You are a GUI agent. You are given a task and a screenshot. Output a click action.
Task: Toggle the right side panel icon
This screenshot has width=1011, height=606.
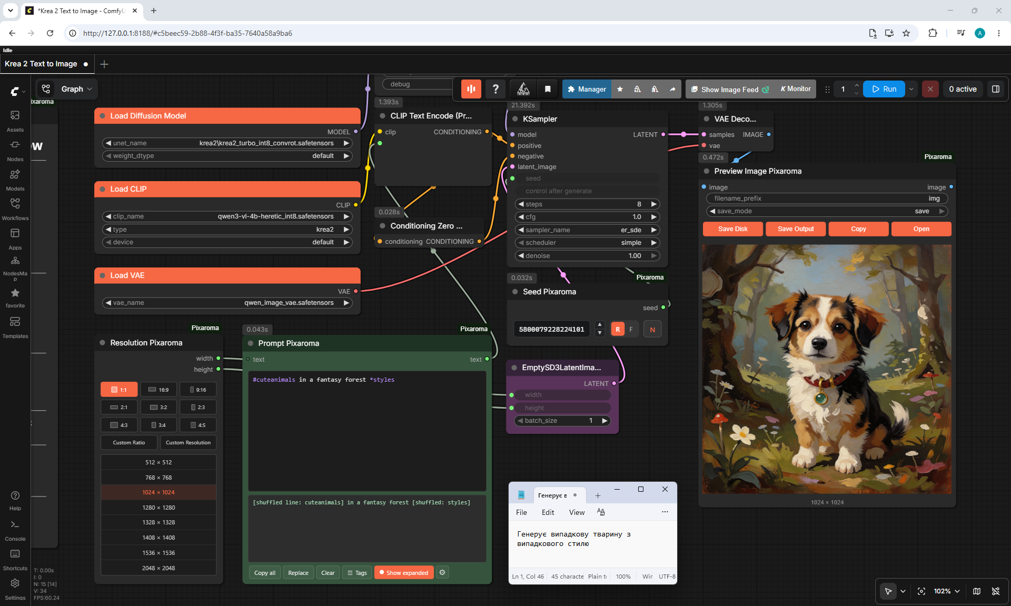996,89
